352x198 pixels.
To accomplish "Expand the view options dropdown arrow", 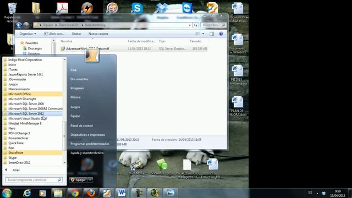I will click(x=203, y=34).
